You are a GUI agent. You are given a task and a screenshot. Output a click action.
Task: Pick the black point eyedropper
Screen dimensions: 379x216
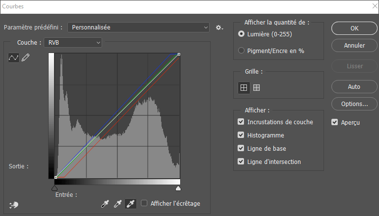pos(105,203)
